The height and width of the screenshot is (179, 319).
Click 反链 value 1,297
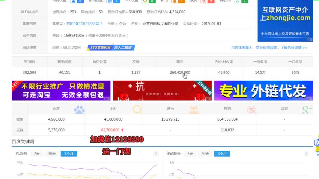tap(136, 72)
